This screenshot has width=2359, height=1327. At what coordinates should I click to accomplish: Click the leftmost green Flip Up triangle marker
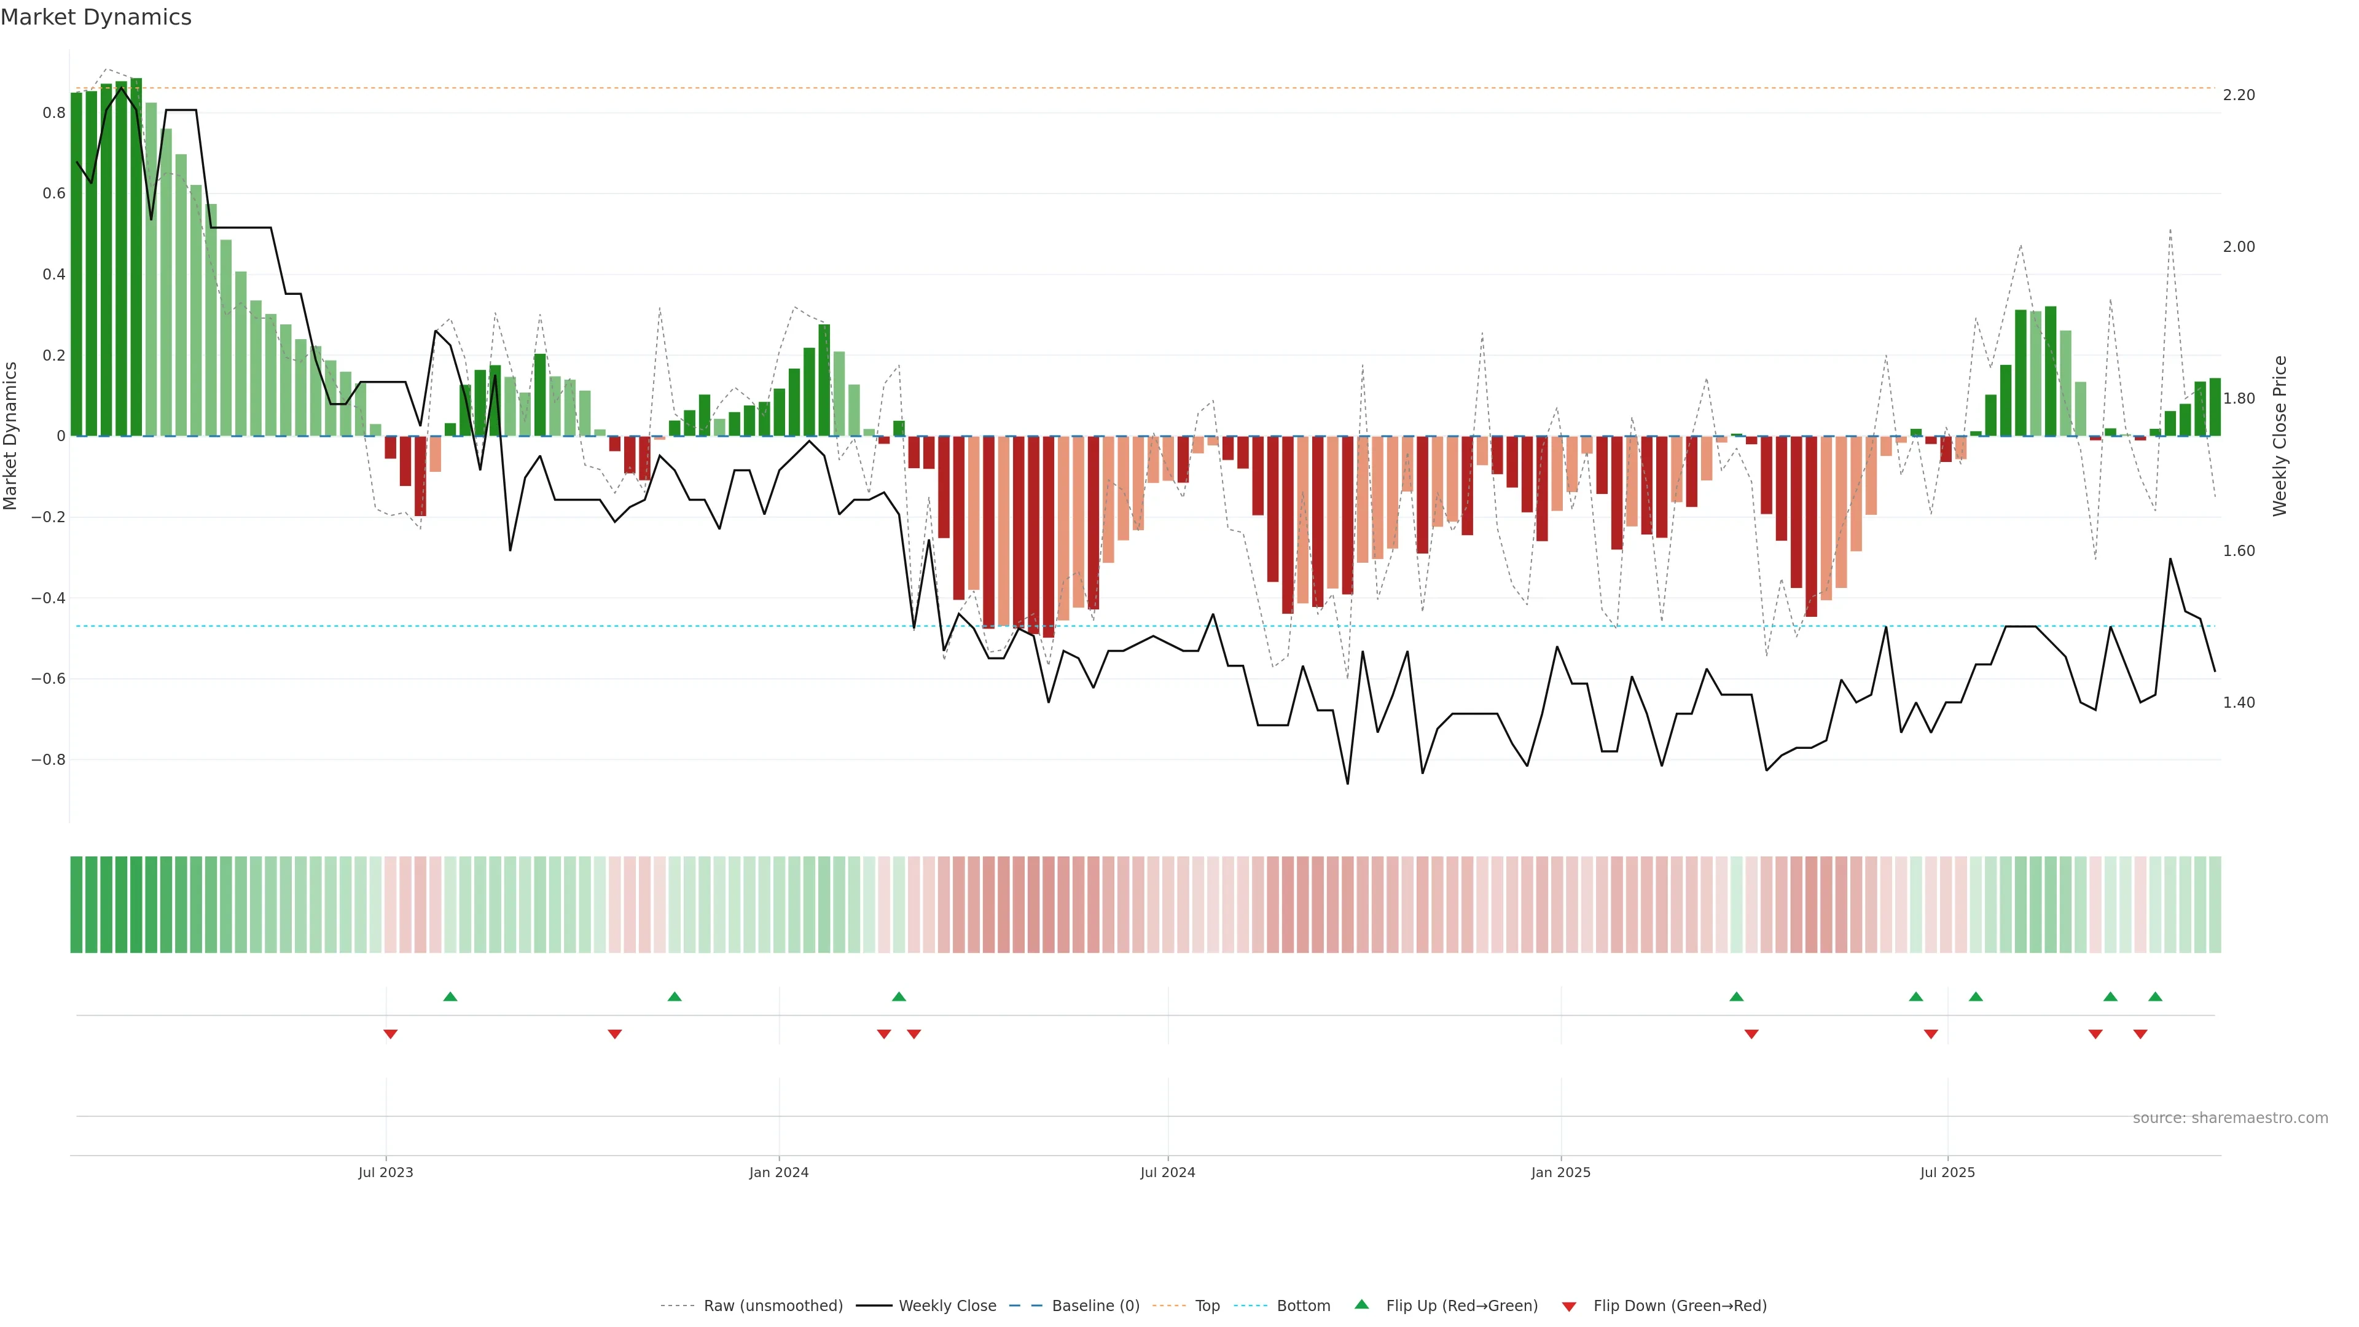[x=450, y=996]
